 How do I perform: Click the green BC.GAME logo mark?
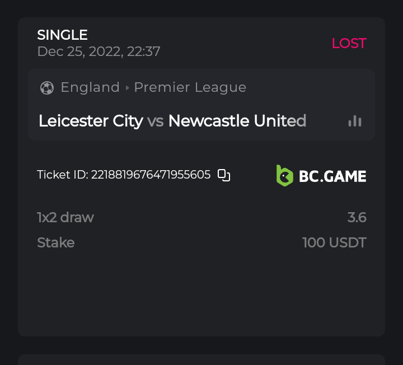point(284,175)
